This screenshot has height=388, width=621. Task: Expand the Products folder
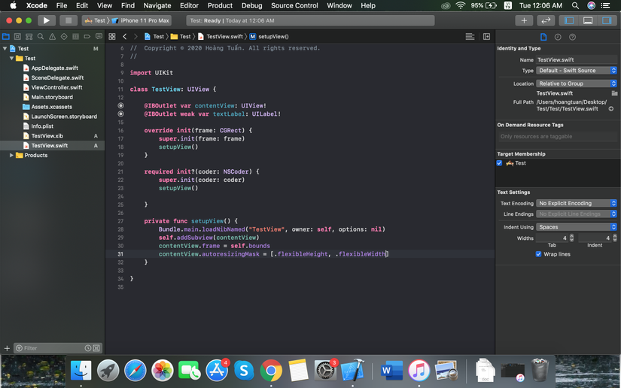point(11,156)
